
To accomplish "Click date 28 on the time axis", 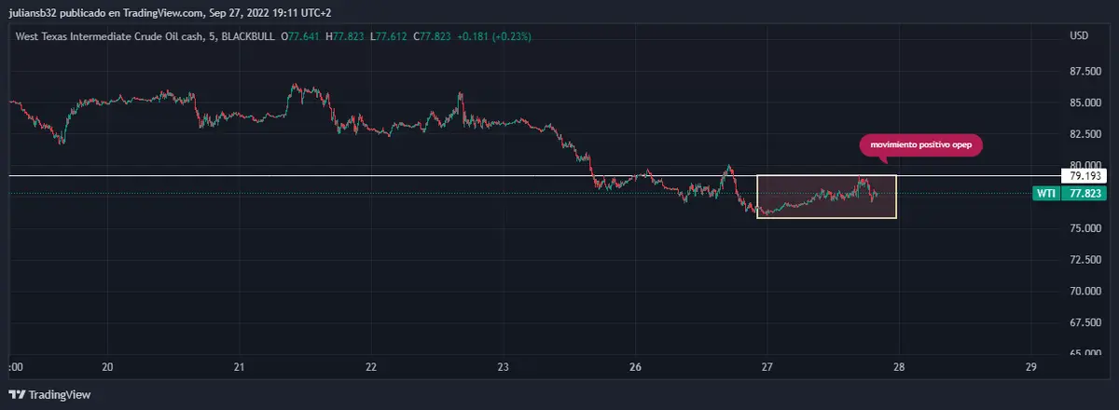I will click(899, 366).
